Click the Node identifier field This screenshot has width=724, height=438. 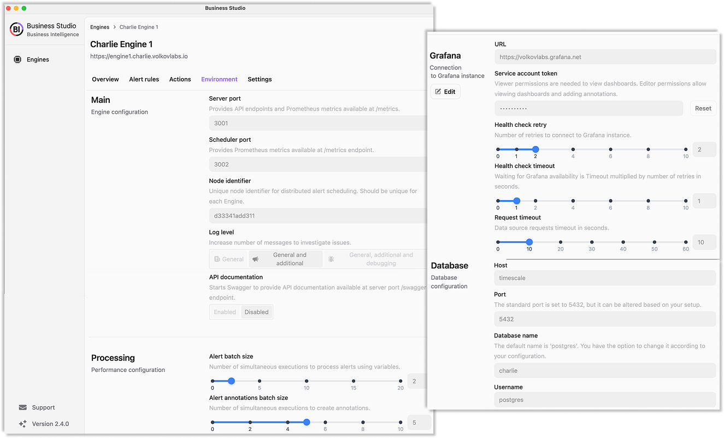(x=317, y=215)
